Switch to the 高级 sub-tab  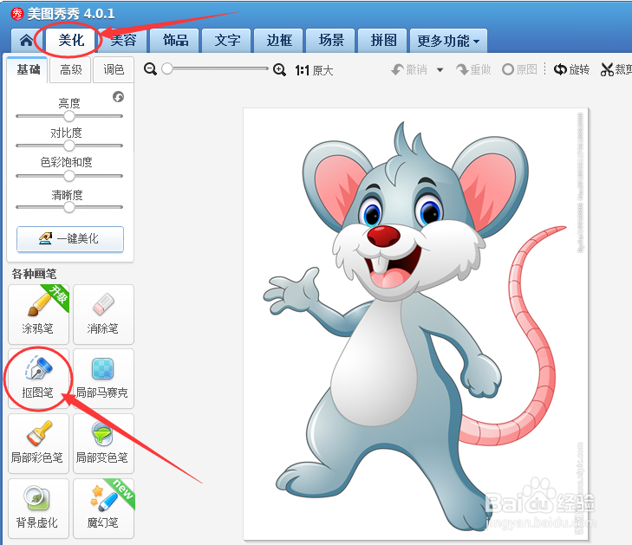coord(70,69)
